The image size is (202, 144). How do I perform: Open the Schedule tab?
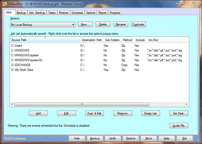[x=77, y=13]
